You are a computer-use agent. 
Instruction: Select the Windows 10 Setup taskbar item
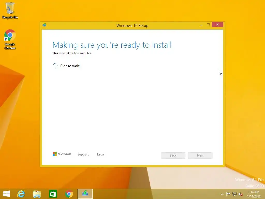coord(85,194)
